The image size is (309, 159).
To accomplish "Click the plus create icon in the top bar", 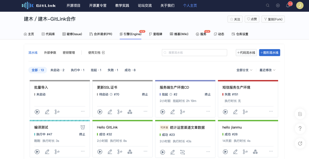I will click(278, 5).
